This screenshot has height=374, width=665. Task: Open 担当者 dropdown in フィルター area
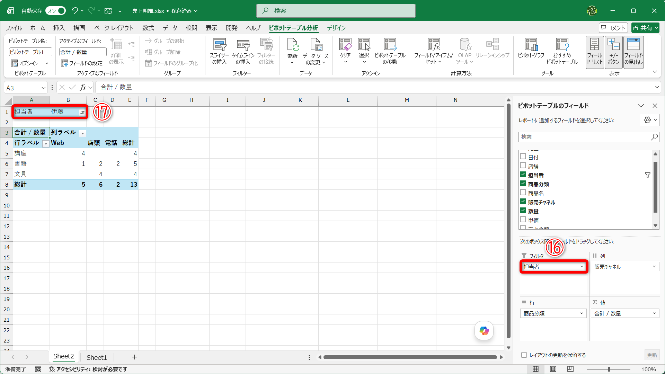point(581,267)
